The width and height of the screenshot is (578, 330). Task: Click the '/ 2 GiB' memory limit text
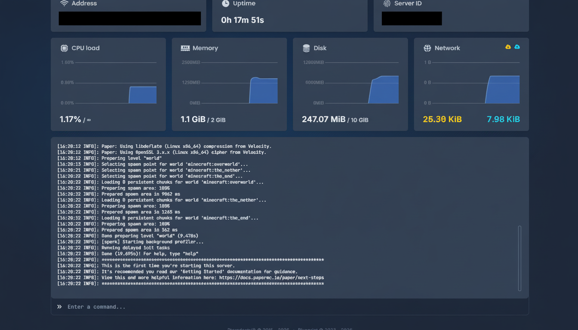(216, 120)
